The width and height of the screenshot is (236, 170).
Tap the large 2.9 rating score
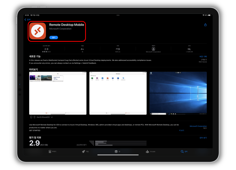coord(34,143)
